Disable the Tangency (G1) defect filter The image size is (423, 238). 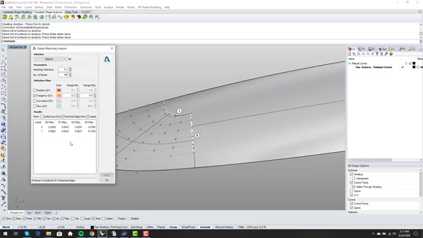tap(35, 95)
